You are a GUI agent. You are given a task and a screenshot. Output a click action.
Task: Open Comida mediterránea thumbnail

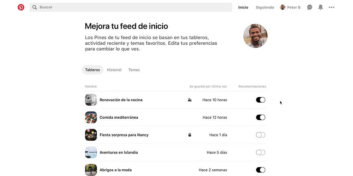[91, 118]
